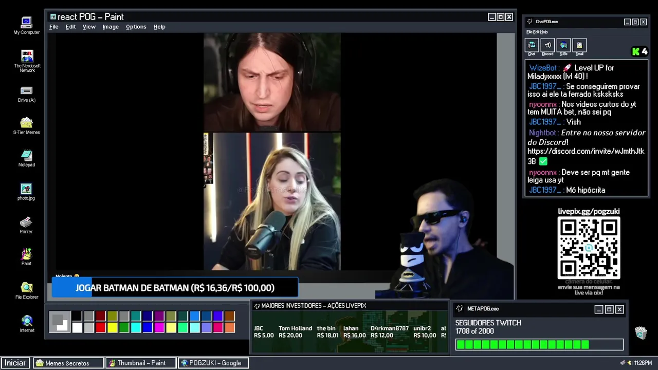Click the volume speaker icon in system tray
Viewport: 658px width, 370px height.
point(629,363)
